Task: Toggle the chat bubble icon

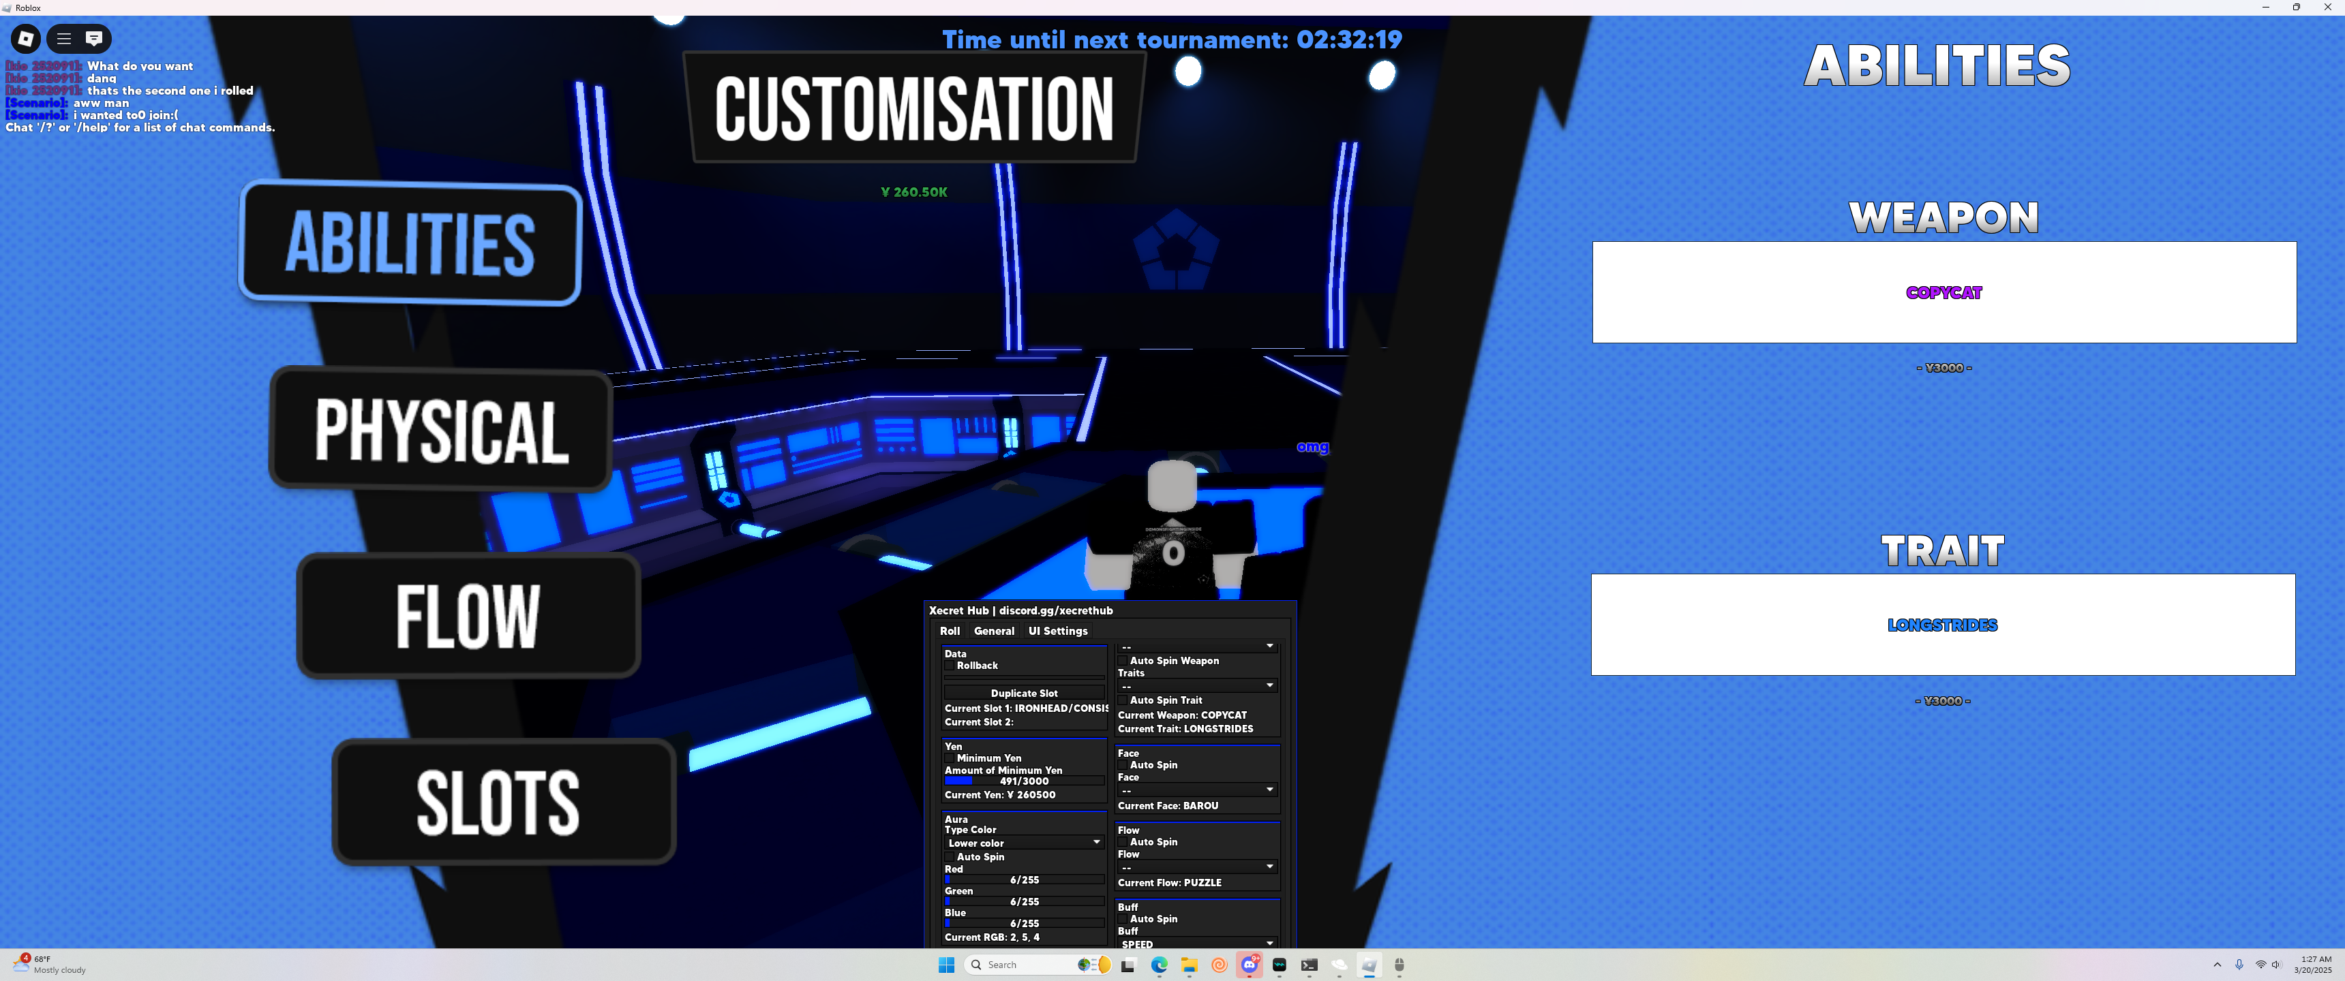Action: [x=94, y=38]
